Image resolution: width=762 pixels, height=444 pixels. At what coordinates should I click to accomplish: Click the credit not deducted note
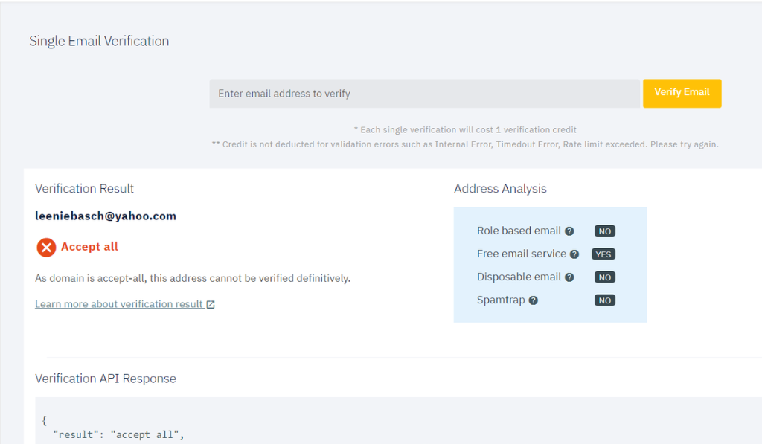point(465,144)
